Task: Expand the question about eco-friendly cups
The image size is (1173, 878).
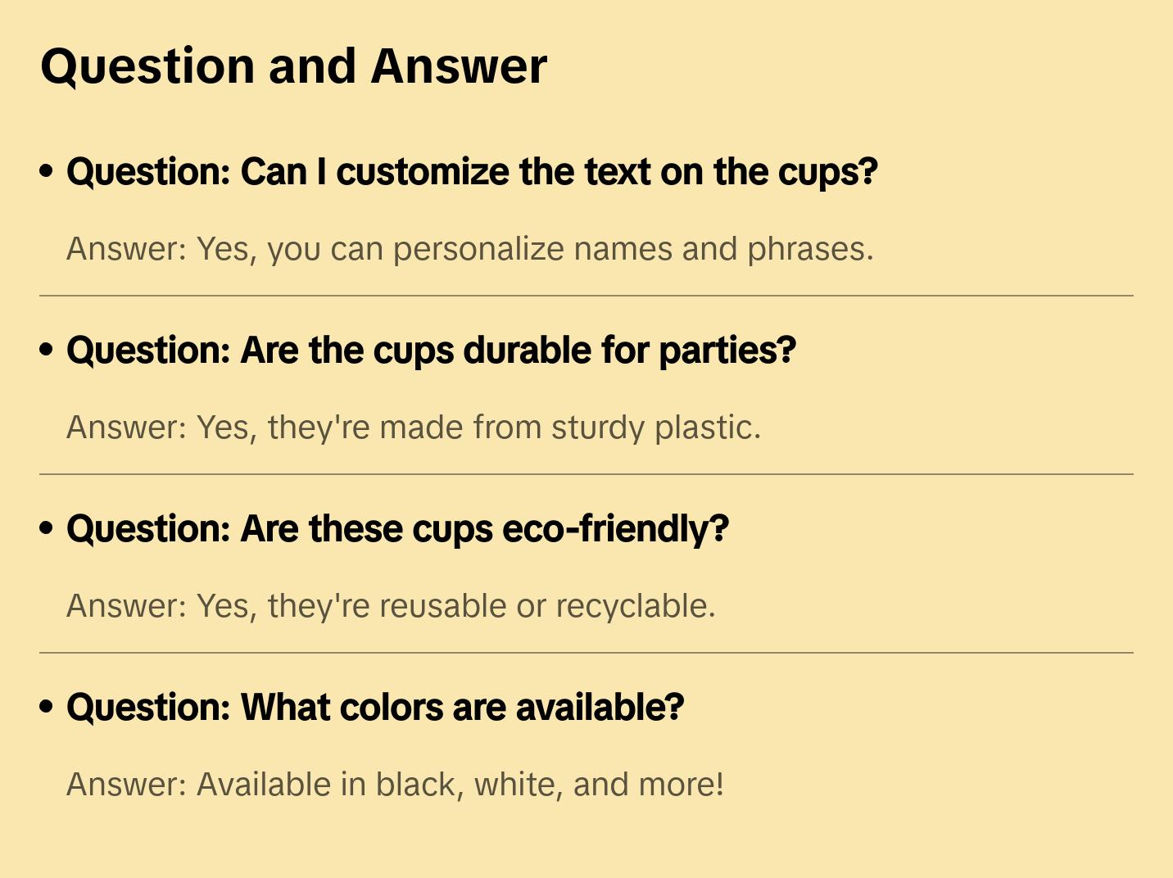Action: point(397,529)
